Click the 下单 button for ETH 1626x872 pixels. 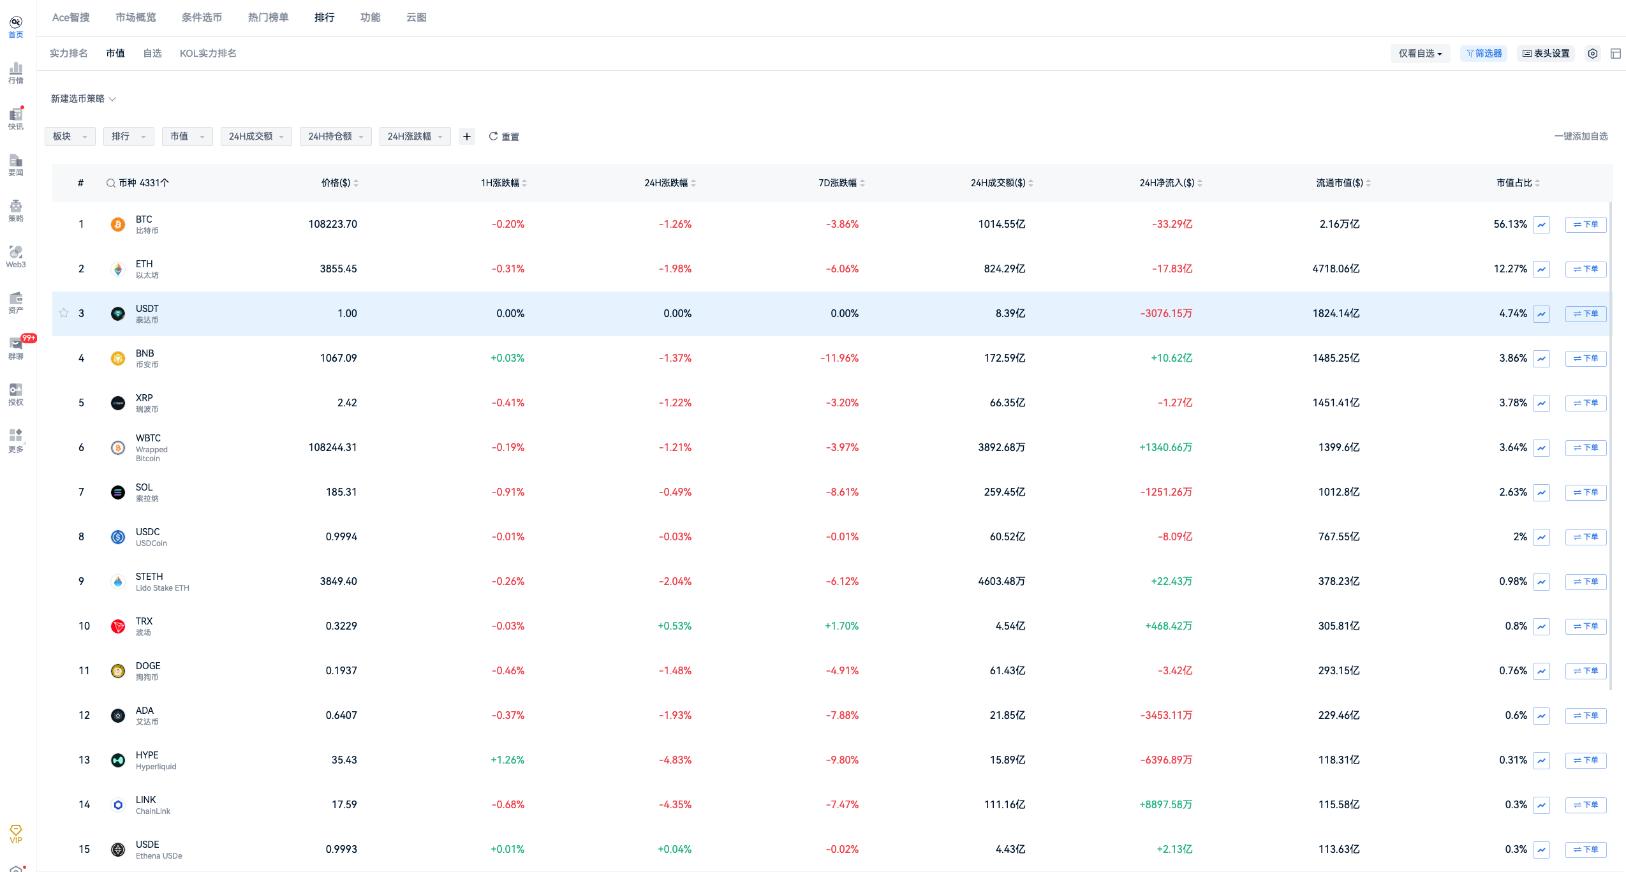coord(1585,269)
